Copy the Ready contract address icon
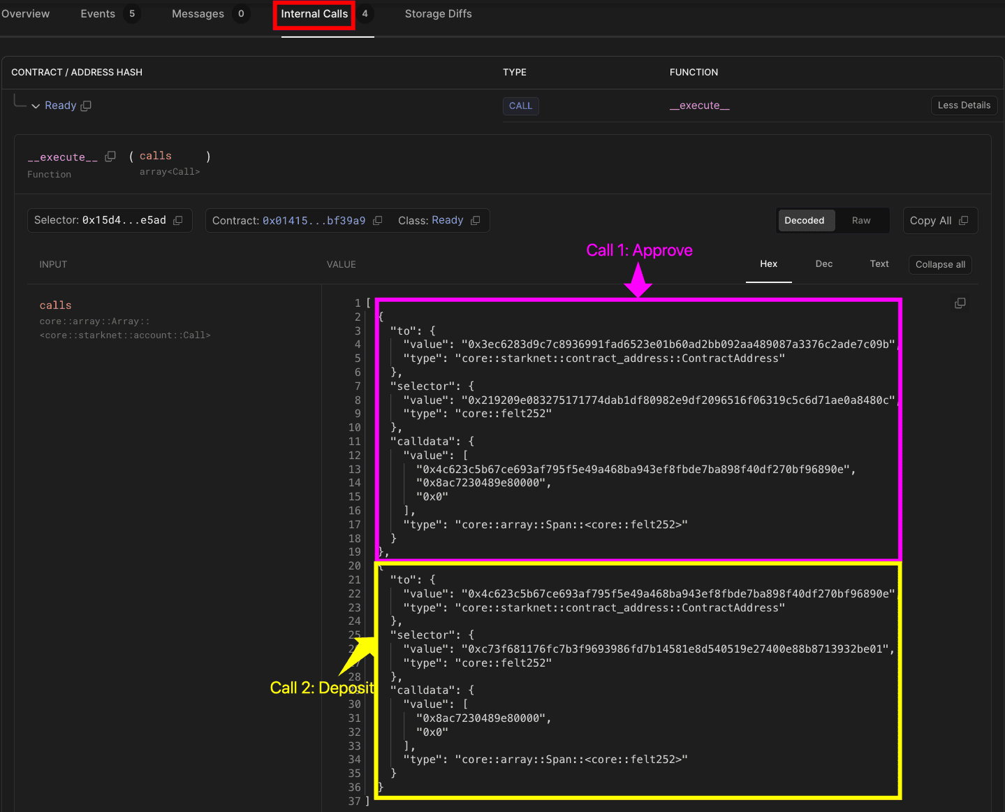 pyautogui.click(x=86, y=106)
